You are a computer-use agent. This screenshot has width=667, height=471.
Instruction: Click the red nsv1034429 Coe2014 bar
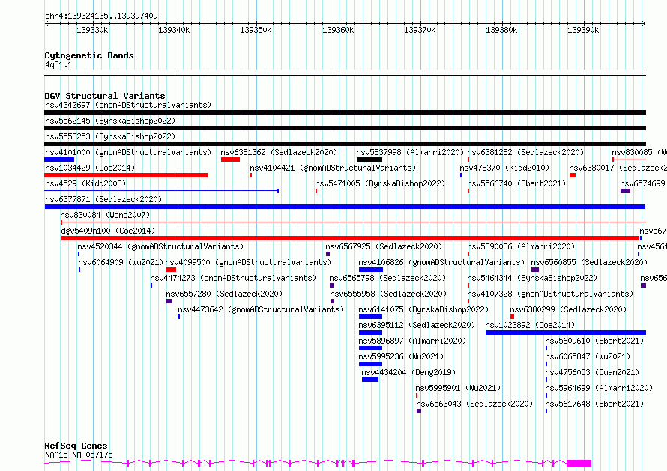(126, 175)
